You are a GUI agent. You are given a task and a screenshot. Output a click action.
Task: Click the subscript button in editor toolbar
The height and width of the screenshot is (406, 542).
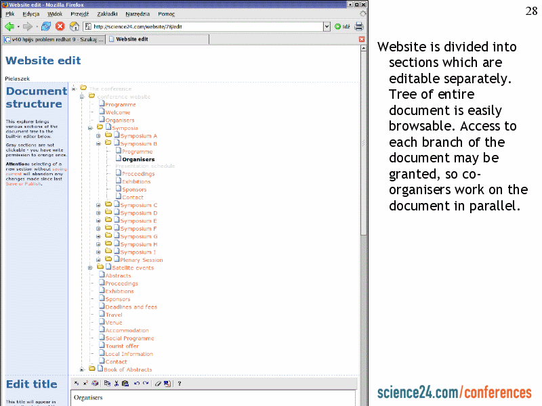pos(77,384)
